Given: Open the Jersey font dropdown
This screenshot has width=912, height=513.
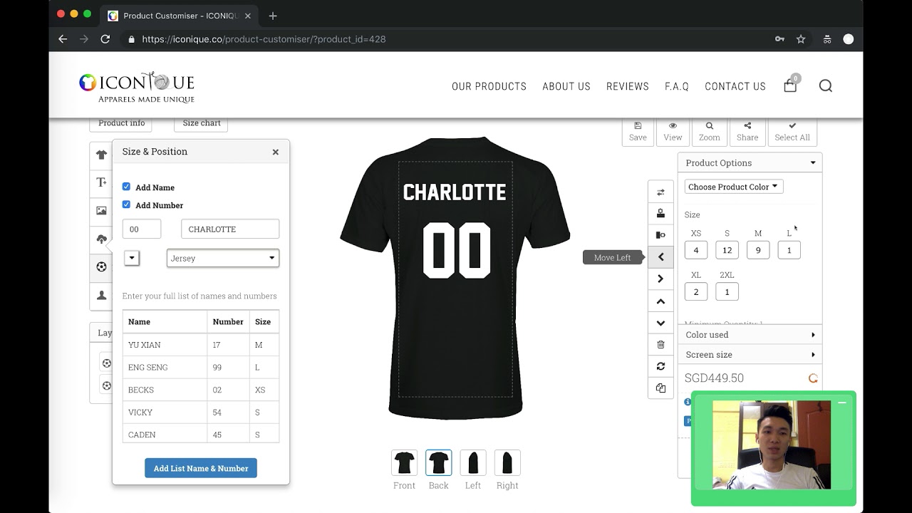Looking at the screenshot, I should pos(223,258).
